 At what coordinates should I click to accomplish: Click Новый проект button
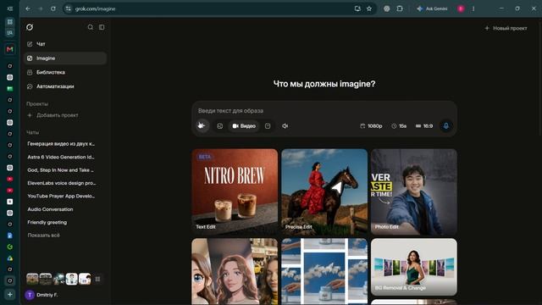click(506, 28)
